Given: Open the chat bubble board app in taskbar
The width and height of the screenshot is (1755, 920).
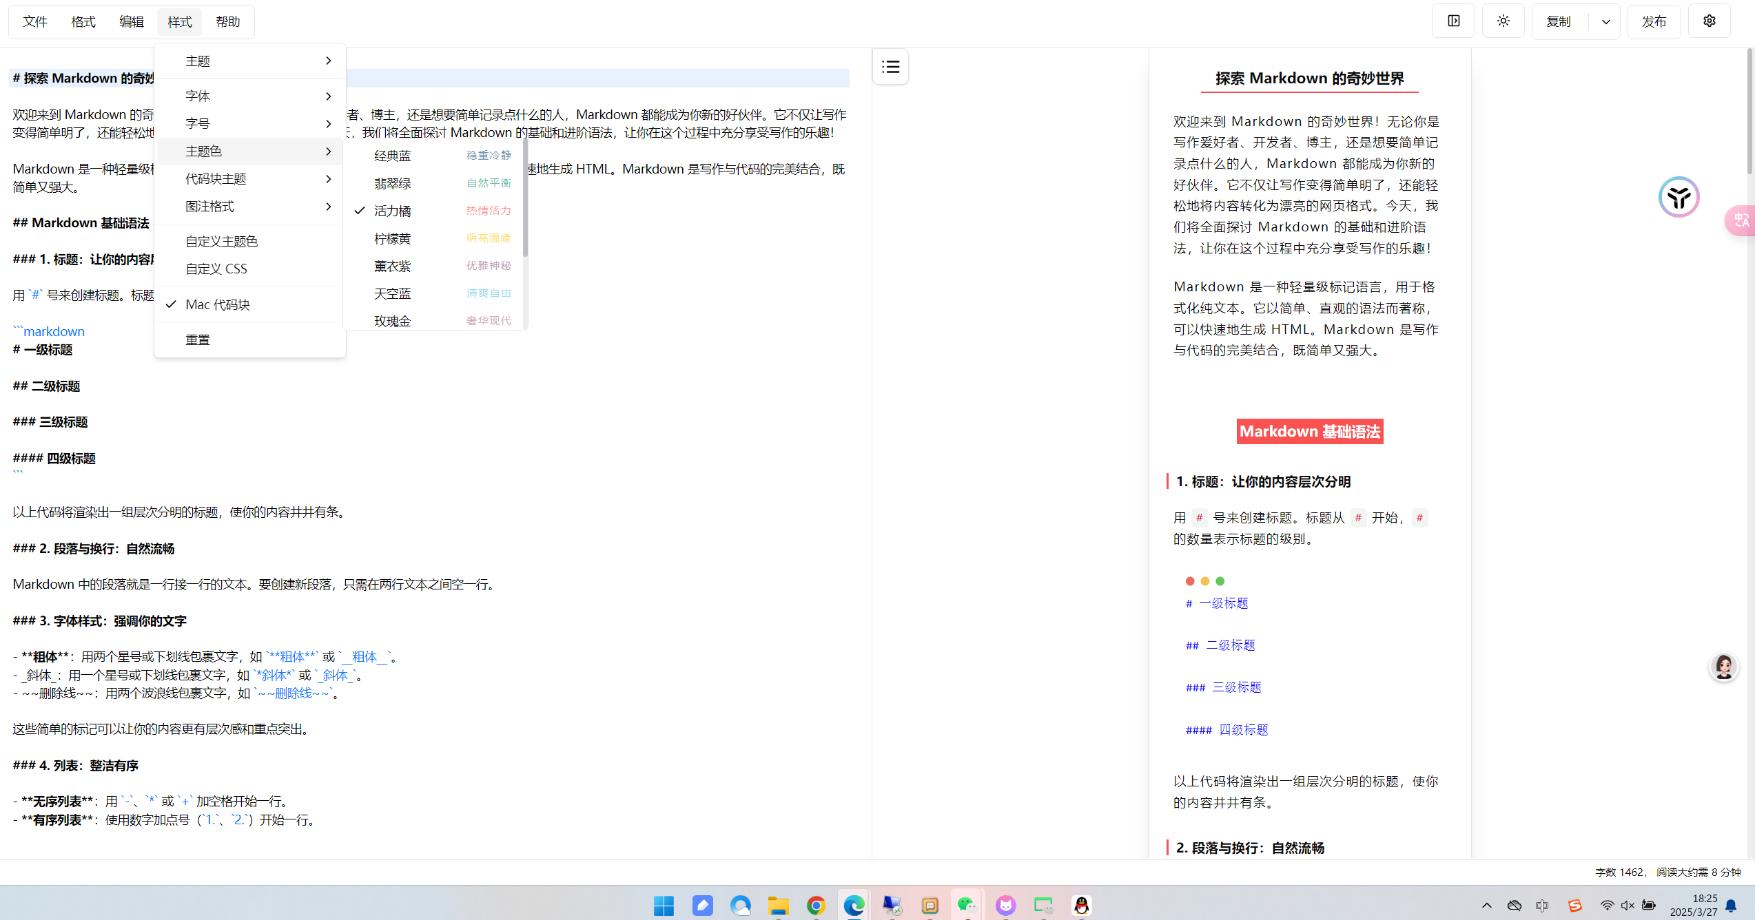Looking at the screenshot, I should [930, 906].
